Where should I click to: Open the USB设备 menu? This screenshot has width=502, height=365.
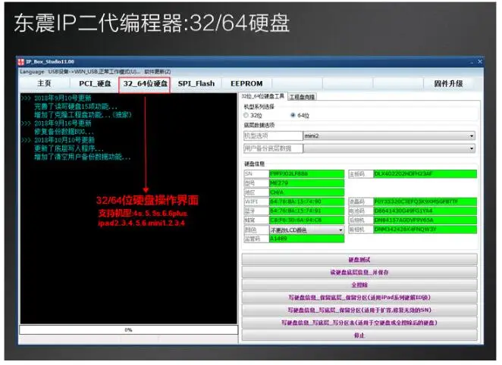pos(95,72)
